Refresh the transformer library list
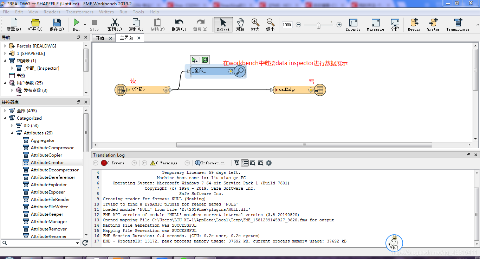This screenshot has width=480, height=259. tap(85, 243)
